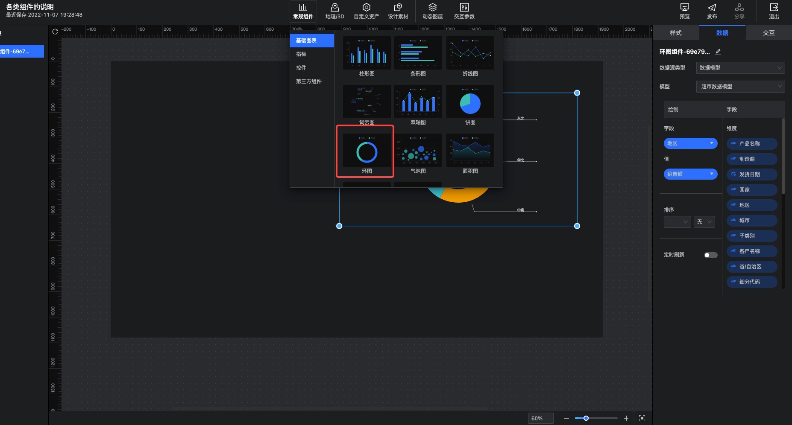Select the 指标 category
Screen dimensions: 792x425
coord(312,54)
